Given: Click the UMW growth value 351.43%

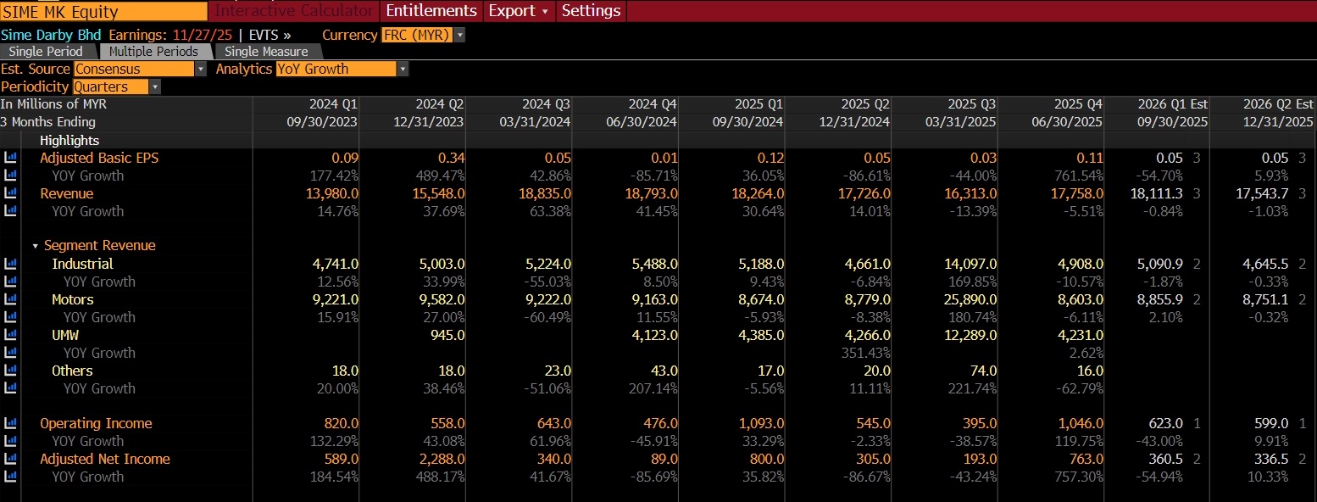Looking at the screenshot, I should tap(864, 353).
